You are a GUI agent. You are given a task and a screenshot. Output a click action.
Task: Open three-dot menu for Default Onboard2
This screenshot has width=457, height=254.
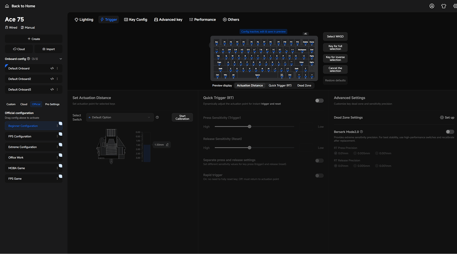pyautogui.click(x=57, y=79)
